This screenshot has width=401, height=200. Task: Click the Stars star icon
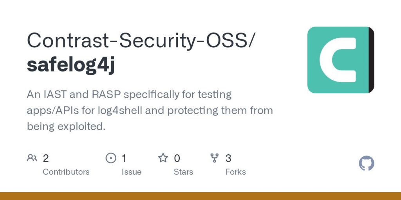(163, 158)
